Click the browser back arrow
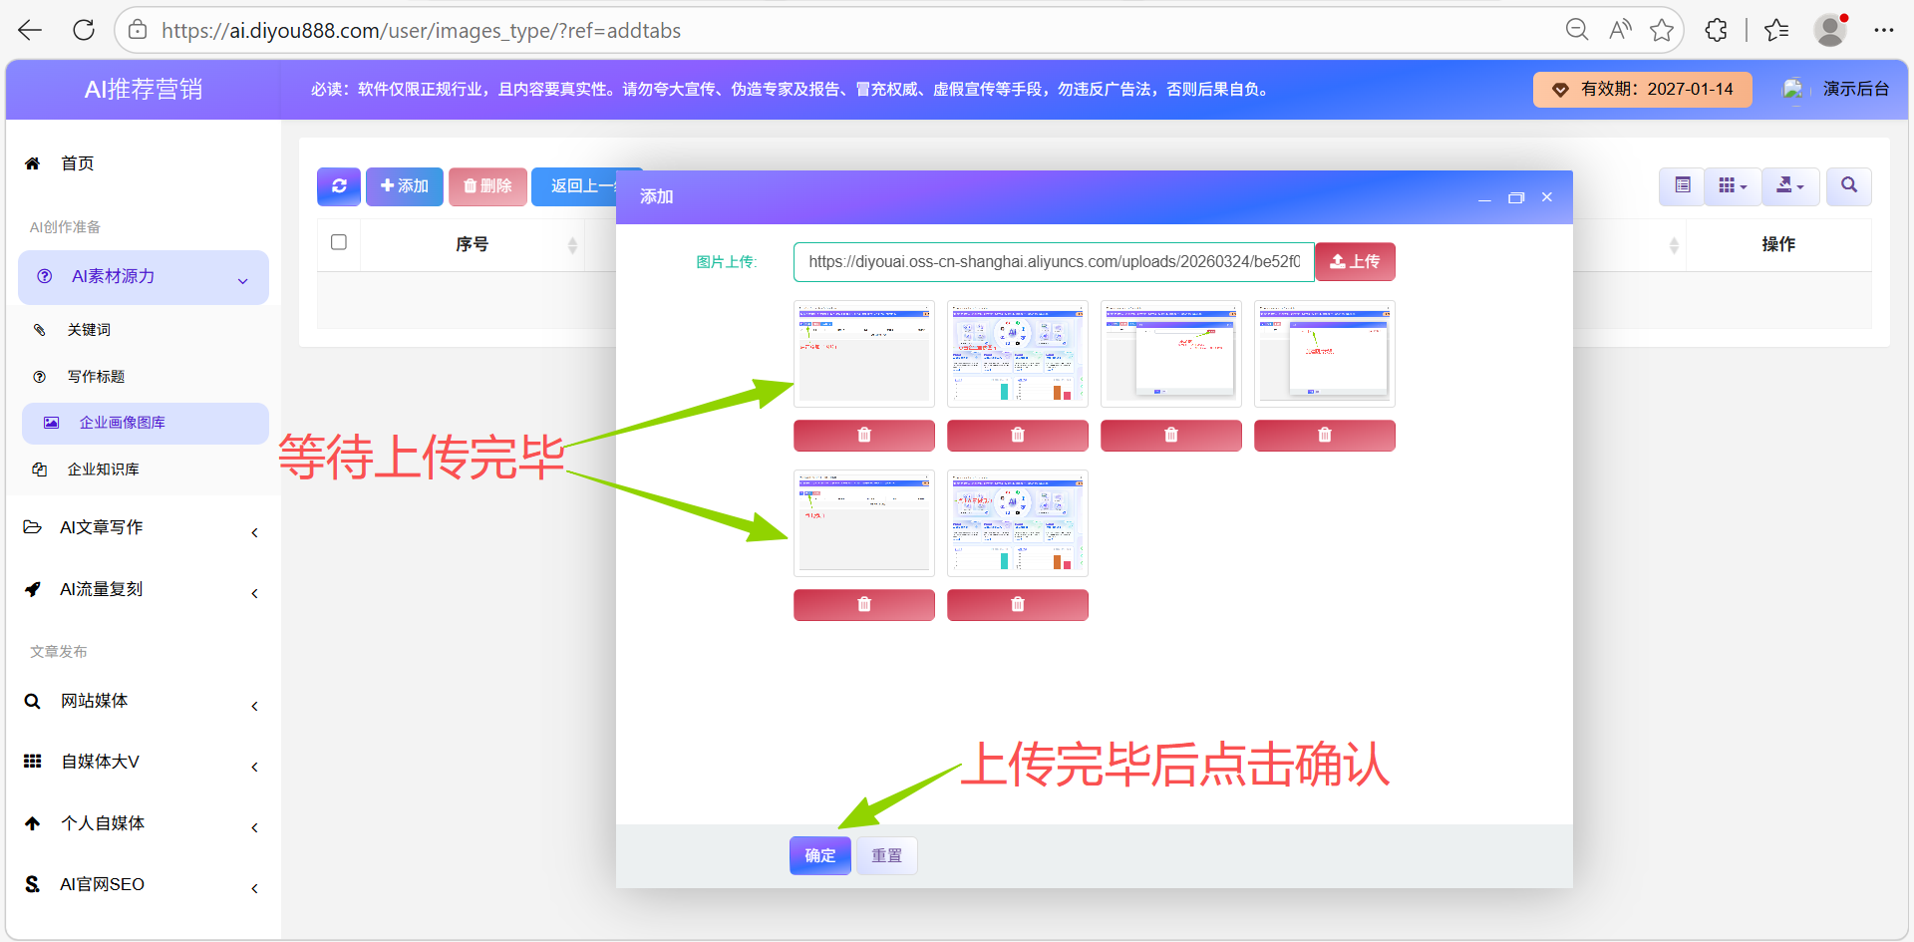Image resolution: width=1914 pixels, height=942 pixels. point(29,30)
